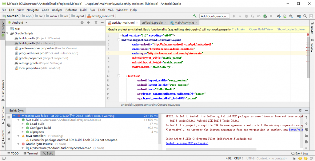Open the SDK Manager icon
315x161 pixels.
[291, 16]
